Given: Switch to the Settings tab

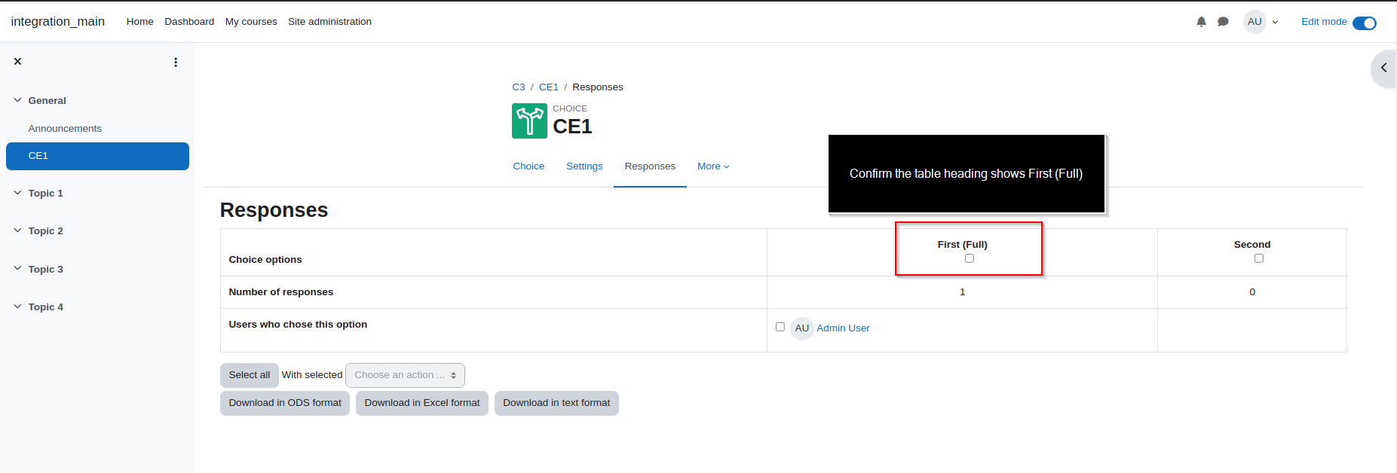Looking at the screenshot, I should [x=584, y=166].
